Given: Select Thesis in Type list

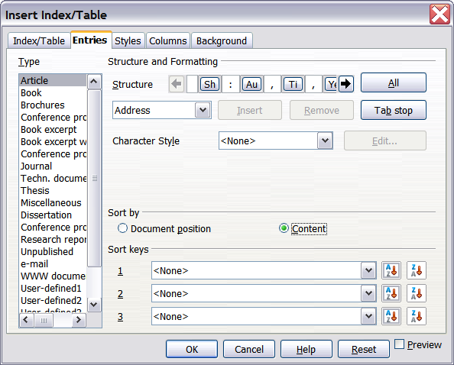Looking at the screenshot, I should (53, 191).
